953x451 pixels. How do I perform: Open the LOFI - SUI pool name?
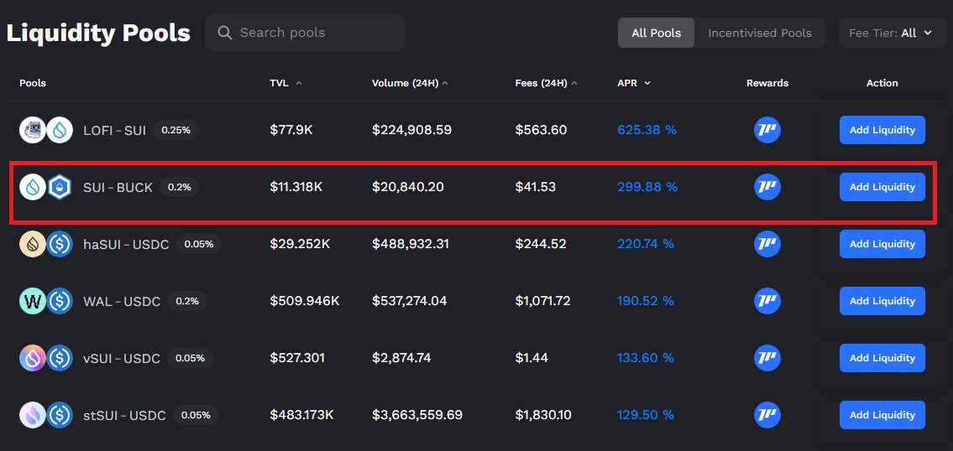(x=114, y=131)
